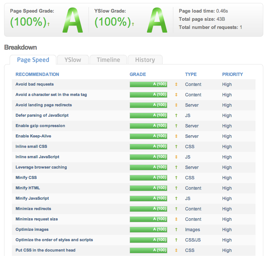267x256 pixels.
Task: Sort by the PRIORITY column header
Action: [232, 74]
